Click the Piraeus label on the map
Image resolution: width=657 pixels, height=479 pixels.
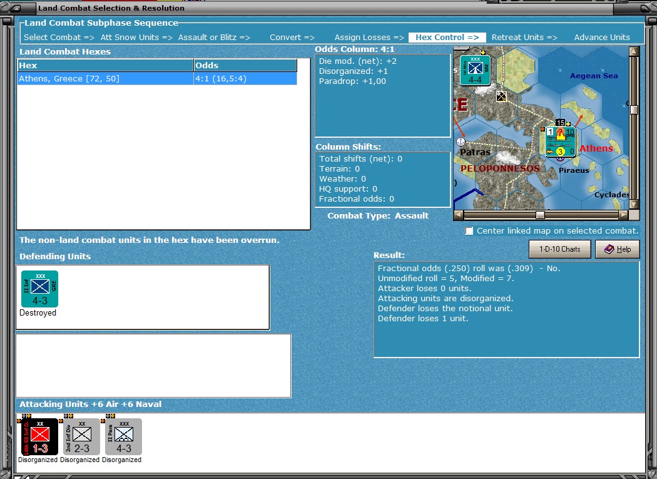574,170
